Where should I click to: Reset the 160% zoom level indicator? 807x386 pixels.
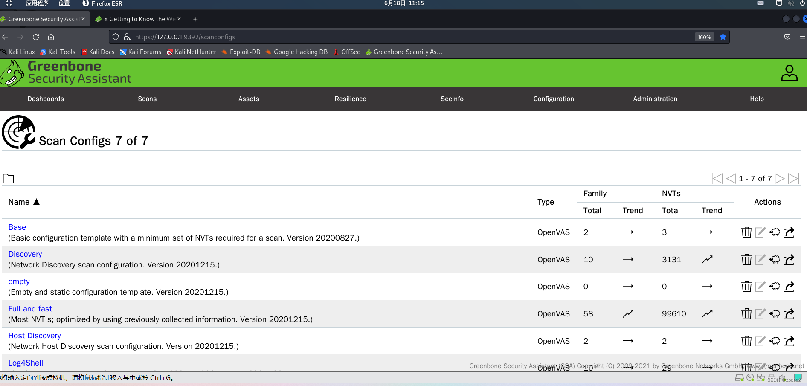704,37
